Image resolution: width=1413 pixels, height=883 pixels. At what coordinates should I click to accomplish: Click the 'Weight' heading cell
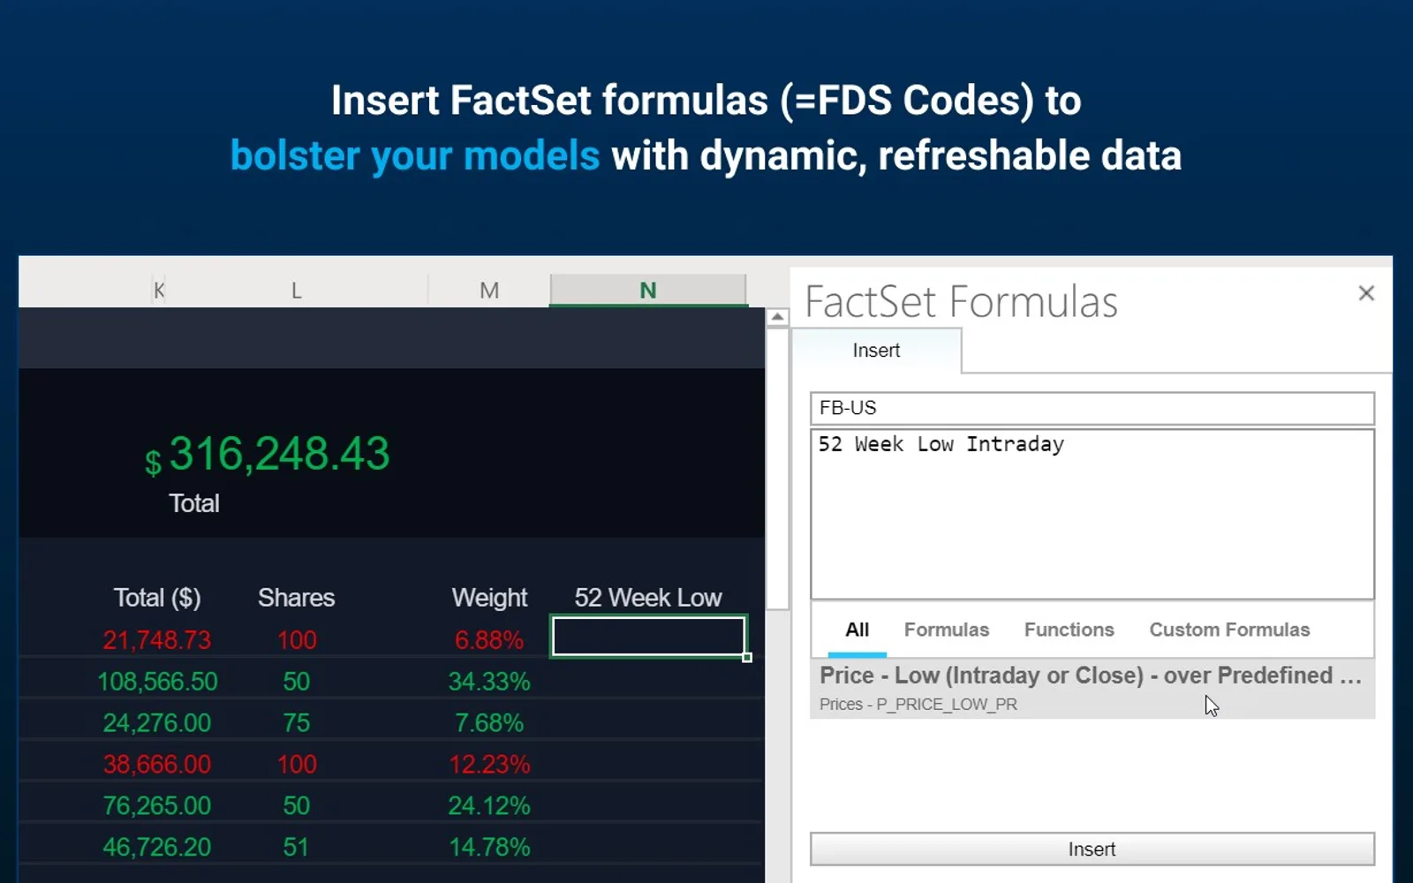pos(489,598)
